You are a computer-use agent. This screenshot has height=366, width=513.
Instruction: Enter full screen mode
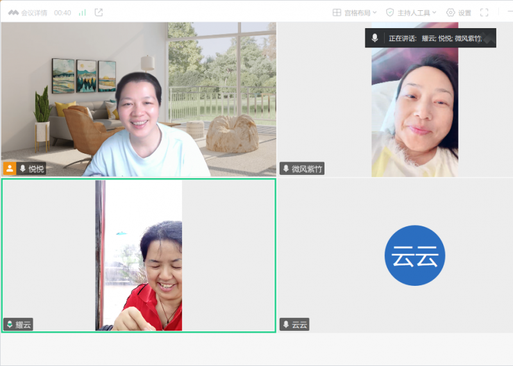point(484,12)
